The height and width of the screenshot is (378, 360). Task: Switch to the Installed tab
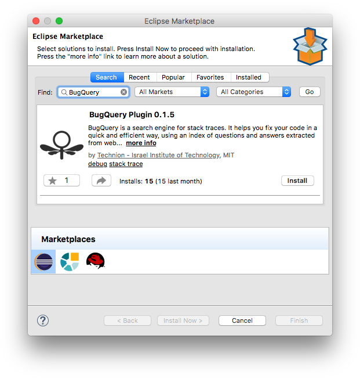[x=249, y=77]
